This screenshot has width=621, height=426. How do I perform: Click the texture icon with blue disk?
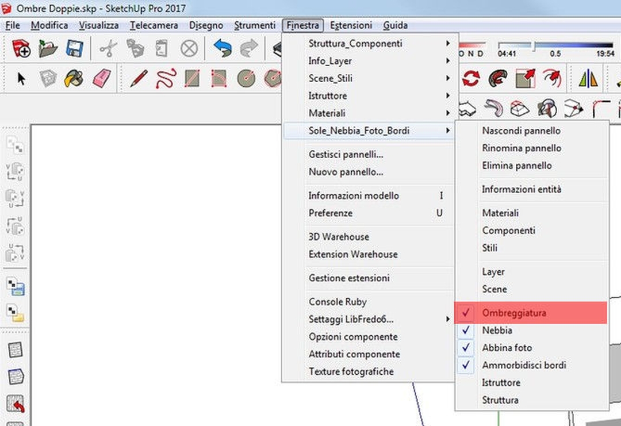pos(16,286)
